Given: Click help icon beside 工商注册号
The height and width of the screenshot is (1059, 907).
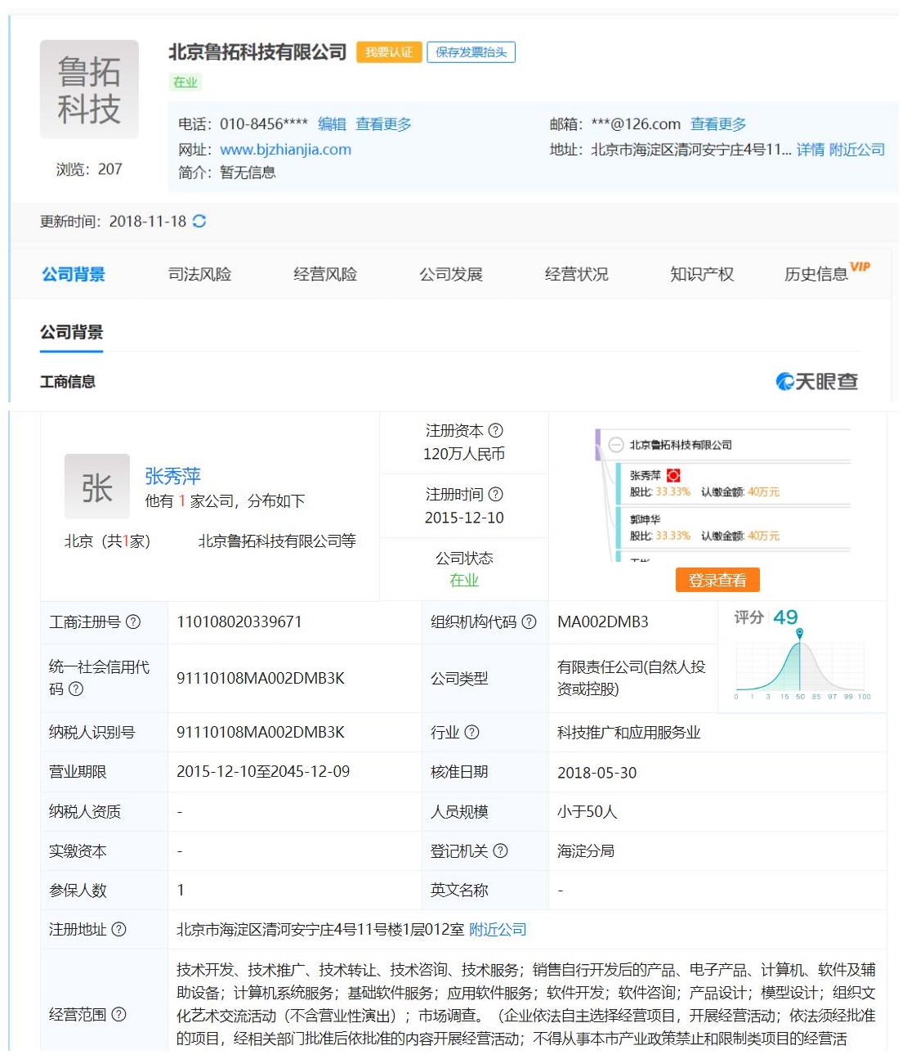Looking at the screenshot, I should (x=133, y=621).
